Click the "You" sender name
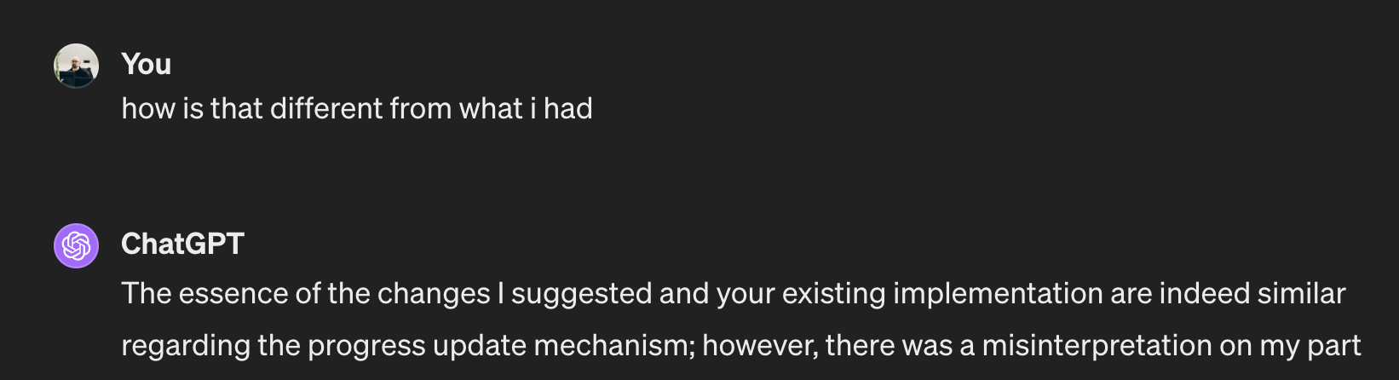 146,64
